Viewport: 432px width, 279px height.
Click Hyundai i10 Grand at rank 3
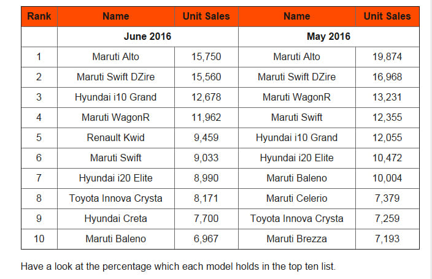click(116, 97)
